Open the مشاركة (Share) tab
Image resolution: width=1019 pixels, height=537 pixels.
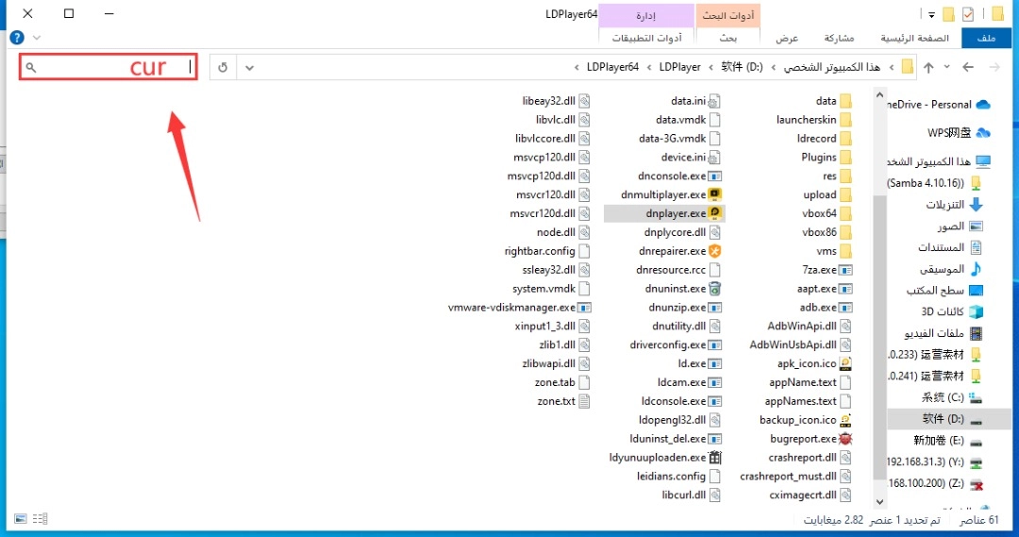click(839, 38)
